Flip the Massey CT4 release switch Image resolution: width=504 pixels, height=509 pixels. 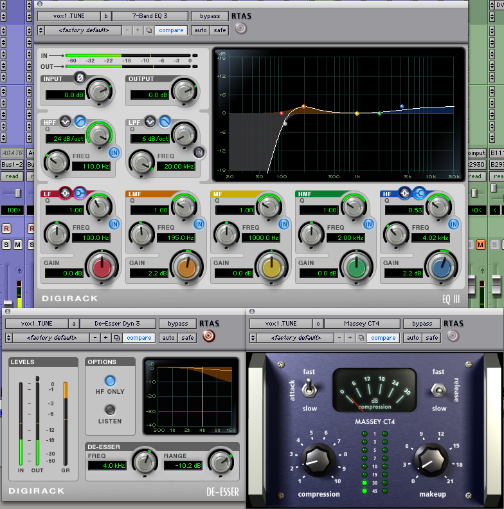(438, 390)
